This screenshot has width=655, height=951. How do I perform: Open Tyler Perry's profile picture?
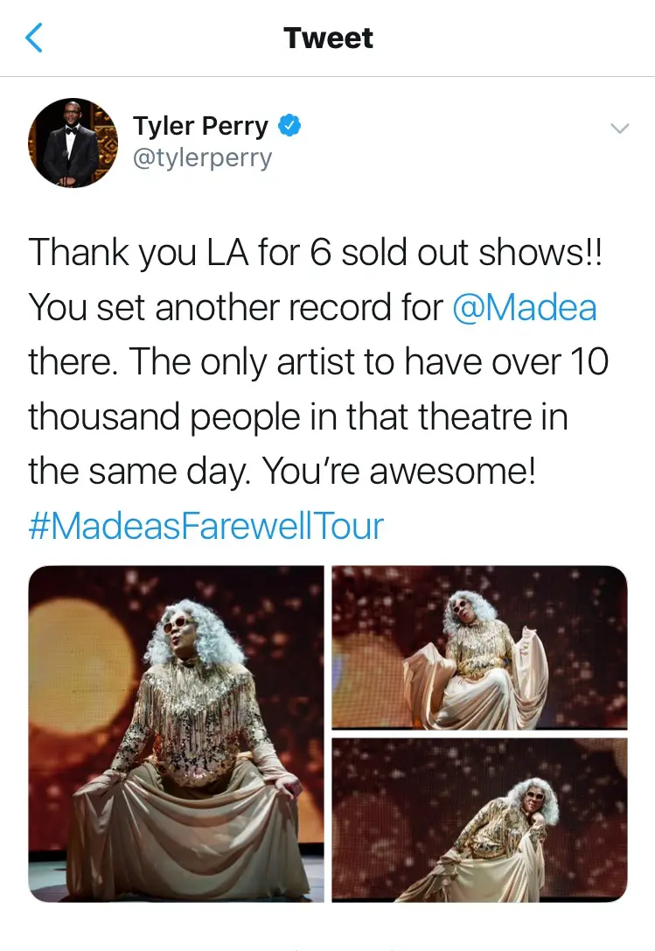pyautogui.click(x=72, y=143)
